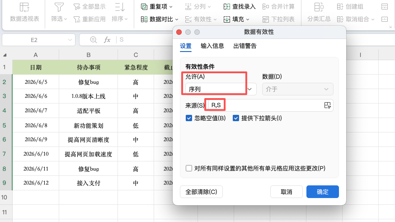Click the 待办事项 header cell

pos(89,67)
